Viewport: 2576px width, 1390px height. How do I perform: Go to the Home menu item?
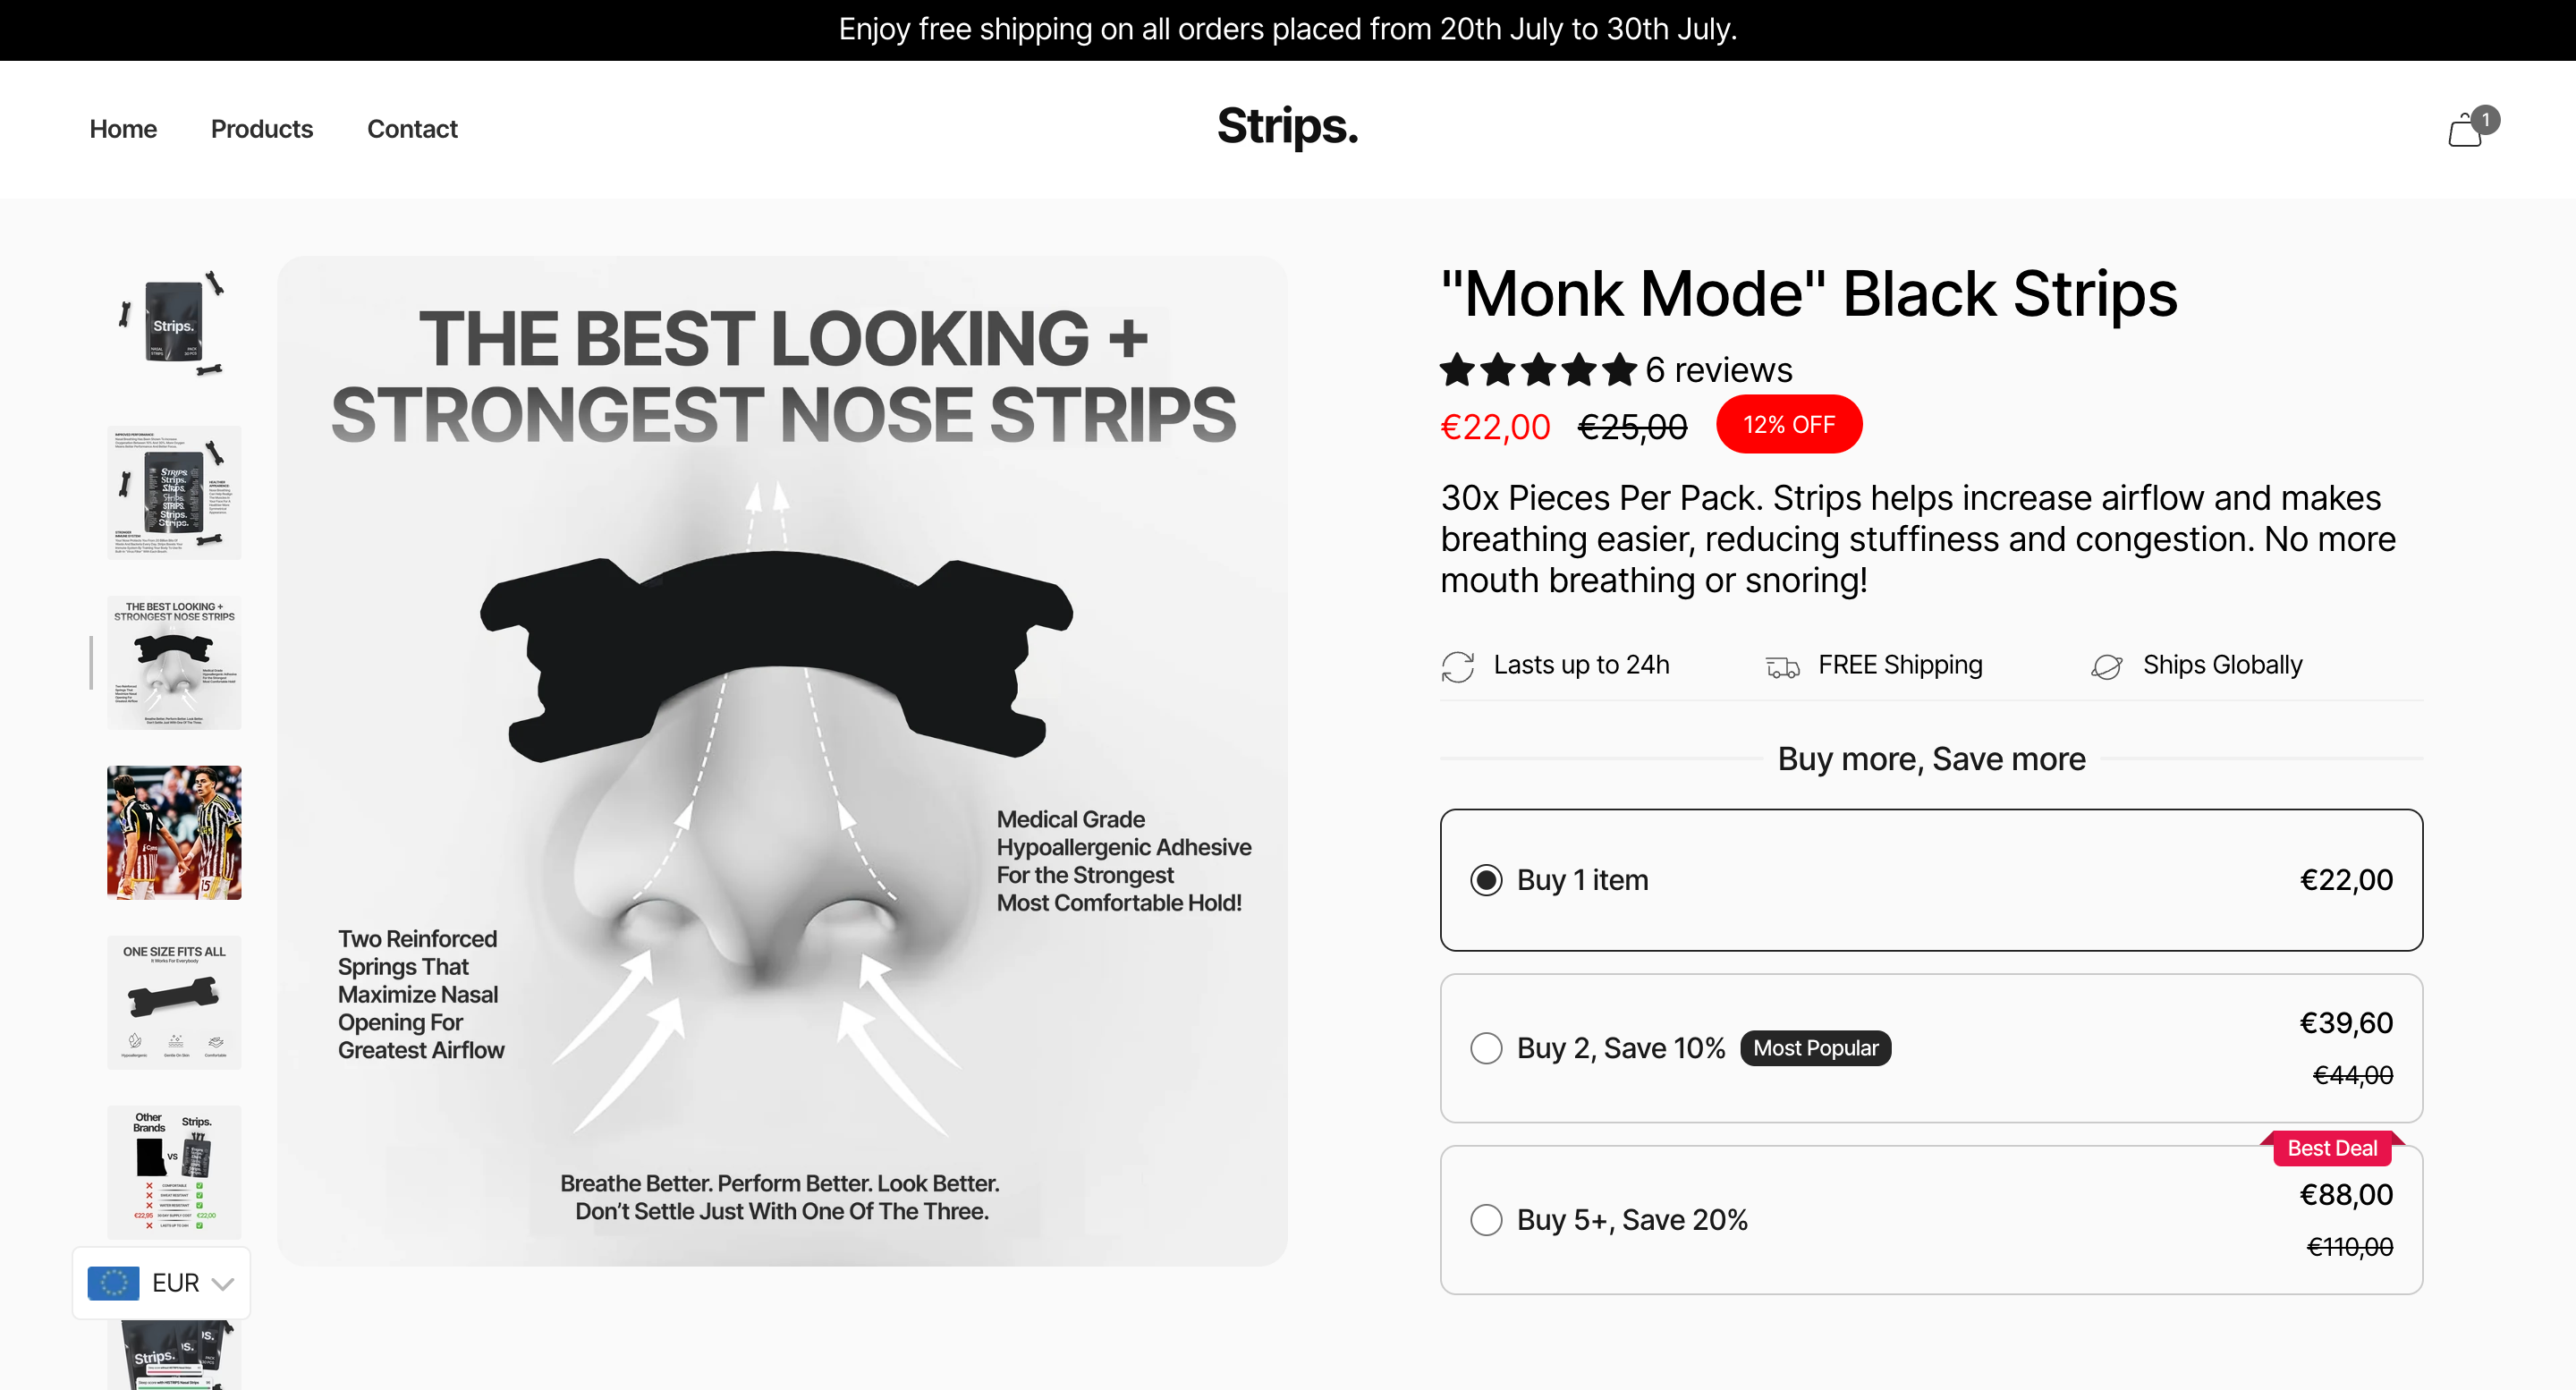[x=123, y=129]
